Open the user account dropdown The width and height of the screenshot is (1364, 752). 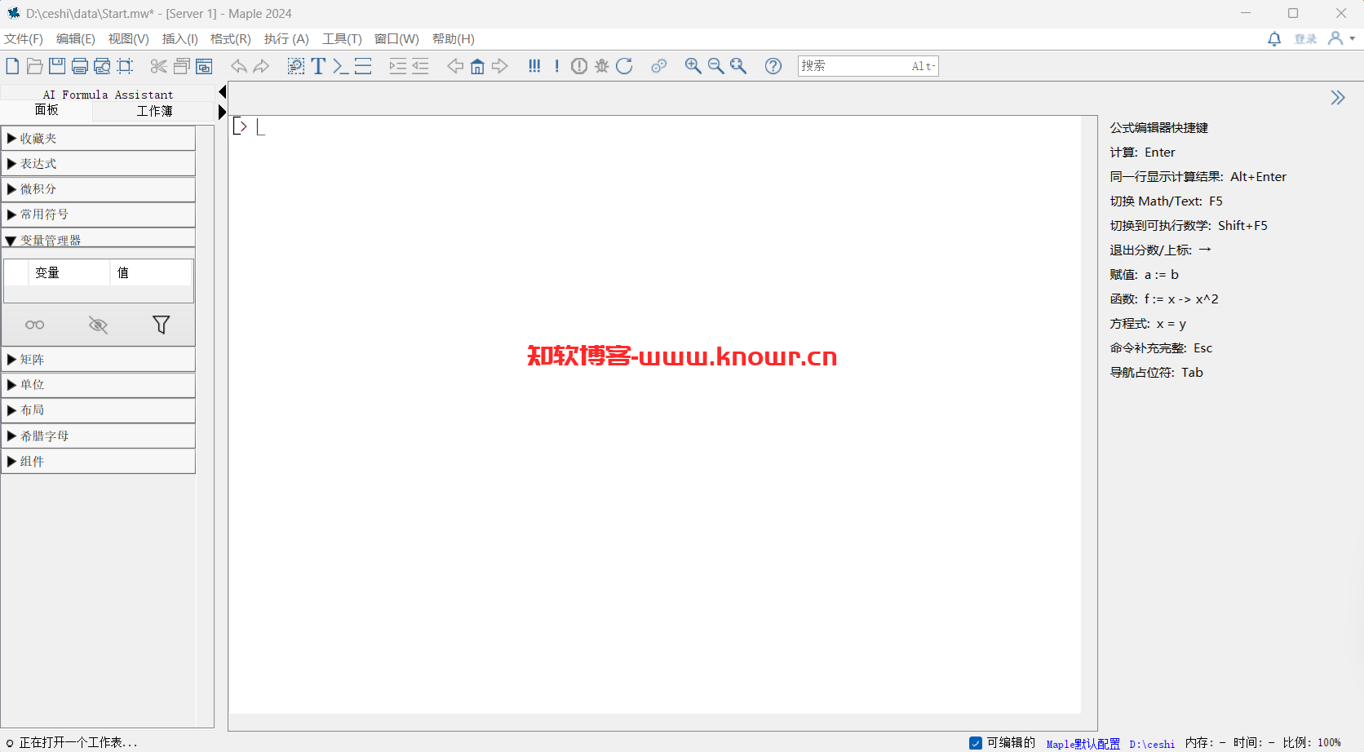coord(1342,38)
